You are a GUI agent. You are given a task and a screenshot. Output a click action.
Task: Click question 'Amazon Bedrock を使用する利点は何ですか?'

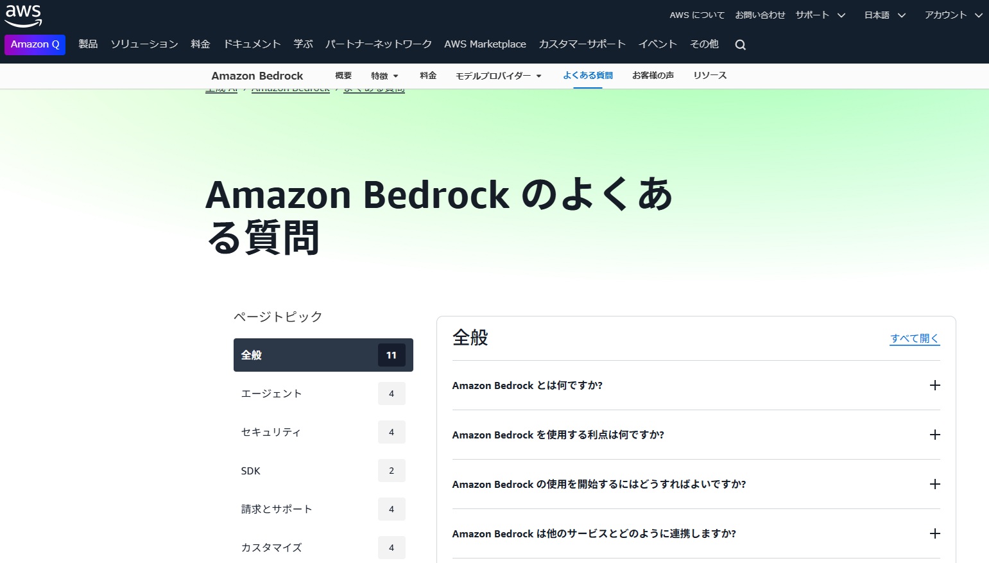tap(558, 435)
